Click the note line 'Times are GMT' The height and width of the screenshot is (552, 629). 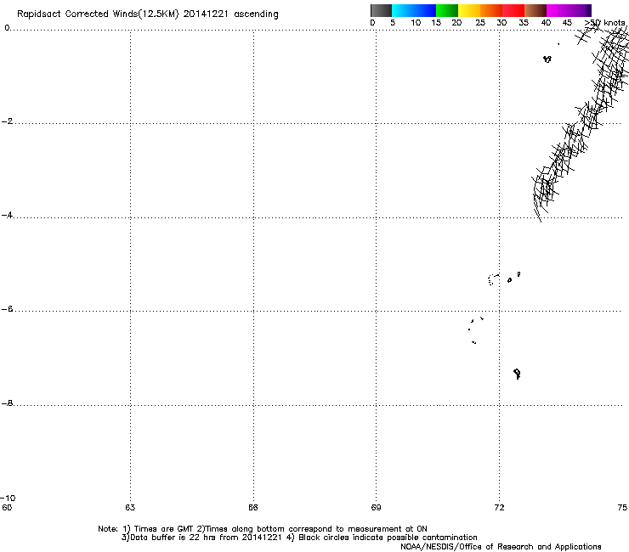[x=164, y=529]
